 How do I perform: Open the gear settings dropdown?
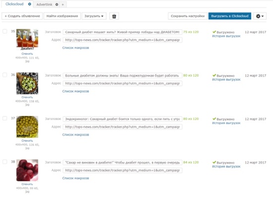[x=260, y=16]
